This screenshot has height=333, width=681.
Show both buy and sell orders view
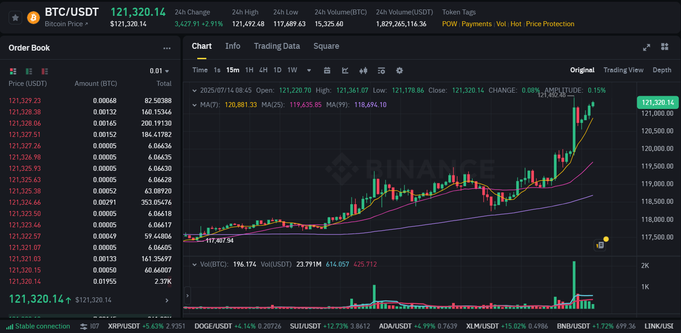[13, 71]
